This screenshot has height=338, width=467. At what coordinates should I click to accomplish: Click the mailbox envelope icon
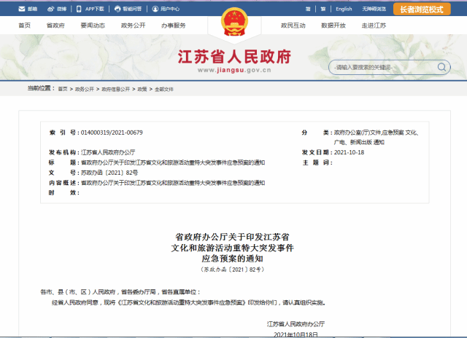pyautogui.click(x=21, y=9)
